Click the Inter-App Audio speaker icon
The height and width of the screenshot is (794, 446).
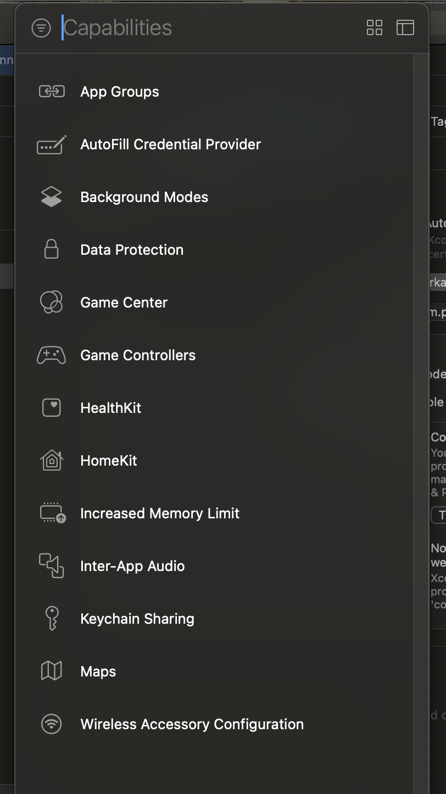(x=51, y=566)
